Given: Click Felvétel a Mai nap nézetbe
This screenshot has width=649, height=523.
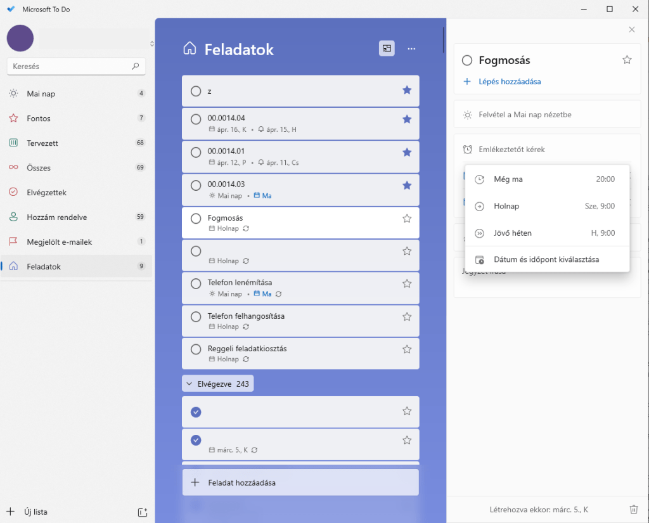Looking at the screenshot, I should (x=525, y=115).
